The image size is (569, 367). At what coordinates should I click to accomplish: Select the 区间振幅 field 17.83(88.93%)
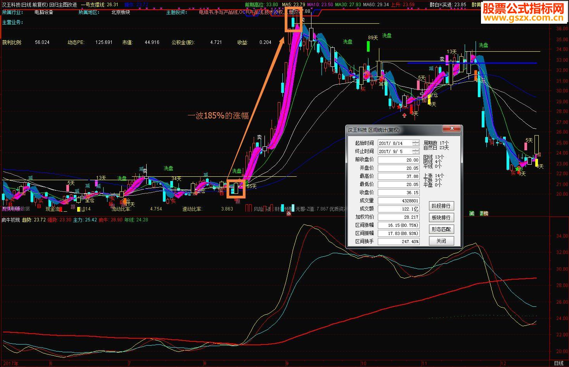coord(399,233)
